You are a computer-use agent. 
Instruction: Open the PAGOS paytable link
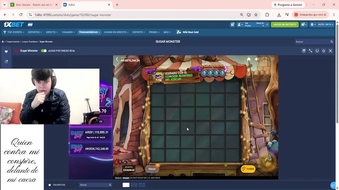(x=118, y=178)
